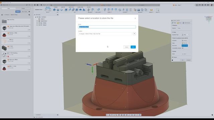Click the Machine Select button in Setup panel

coord(179,28)
